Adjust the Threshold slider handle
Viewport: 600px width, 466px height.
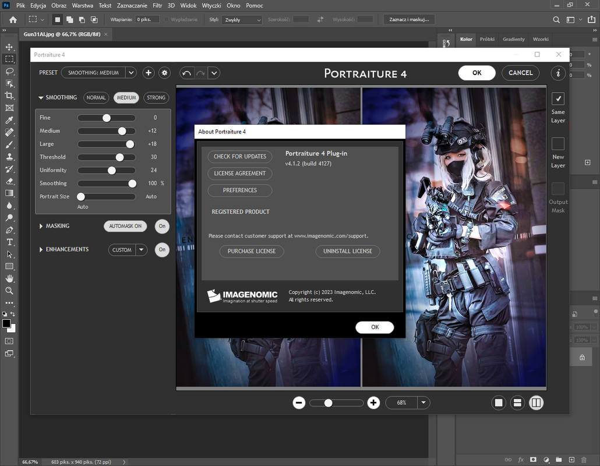pos(120,157)
